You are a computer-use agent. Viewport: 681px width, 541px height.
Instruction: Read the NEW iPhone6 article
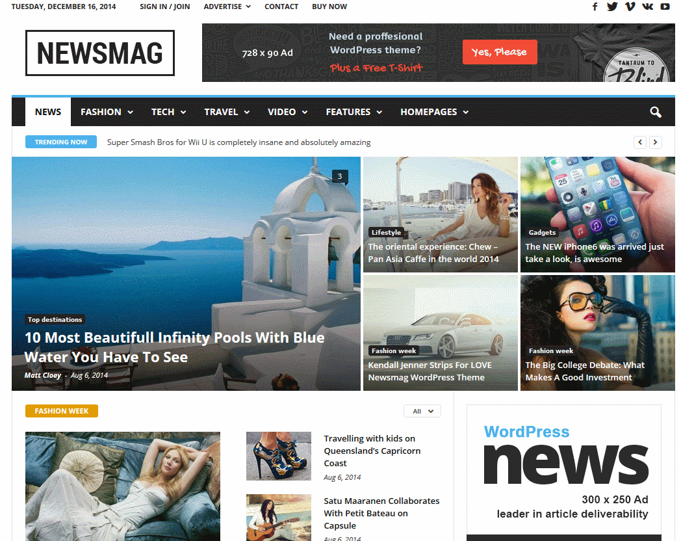595,253
